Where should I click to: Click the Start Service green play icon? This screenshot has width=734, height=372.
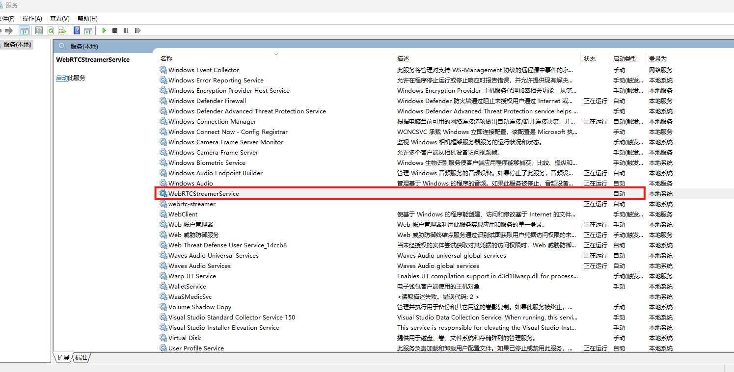104,30
